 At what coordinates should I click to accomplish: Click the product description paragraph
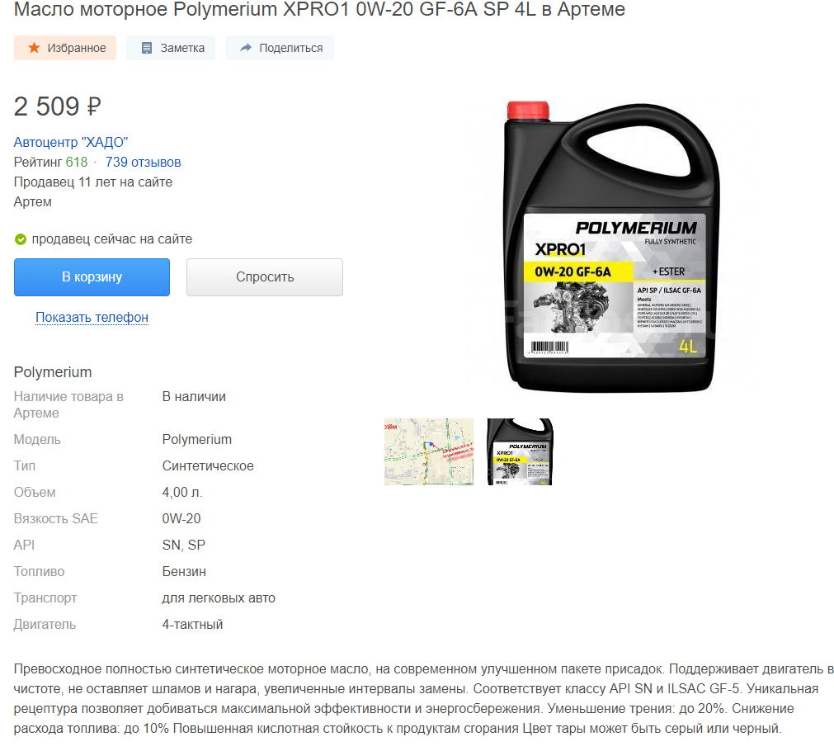pyautogui.click(x=423, y=698)
